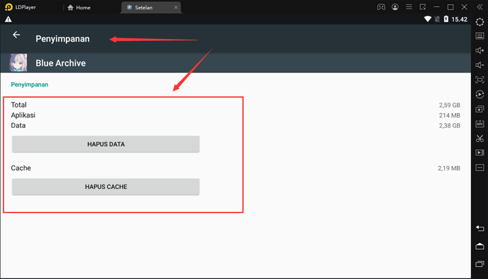
Task: Go back using the arrow beside Penyimpanan
Action: tap(16, 35)
